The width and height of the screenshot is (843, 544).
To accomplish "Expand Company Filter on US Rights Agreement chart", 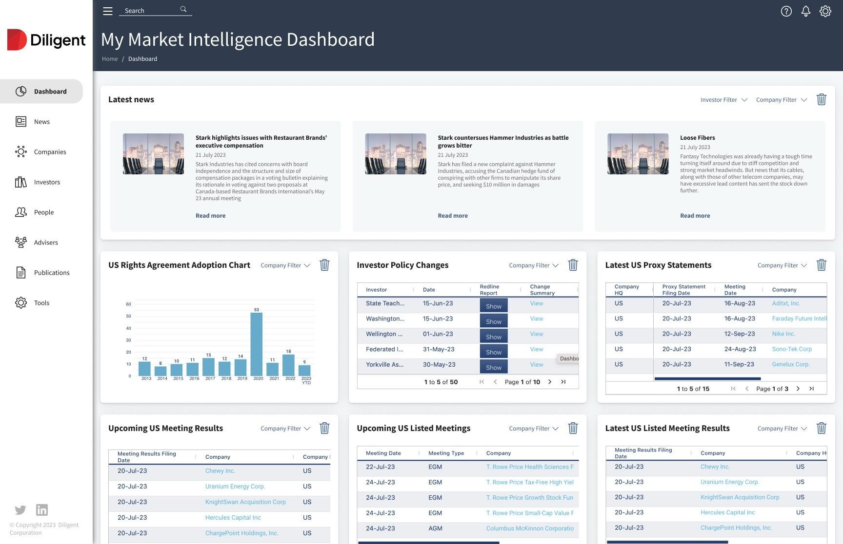I will click(285, 265).
